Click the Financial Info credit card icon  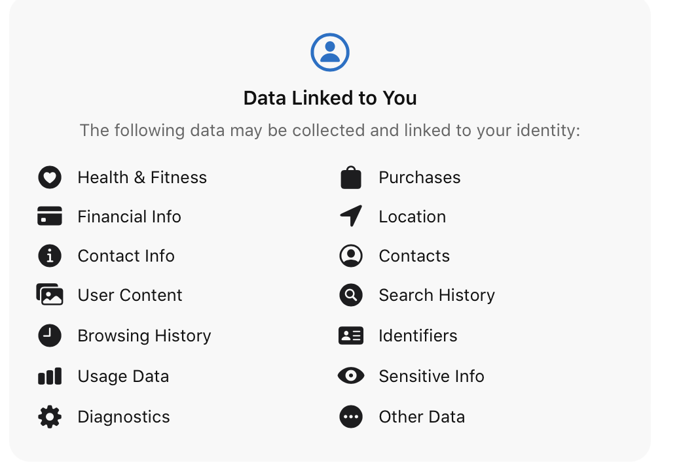(x=50, y=216)
